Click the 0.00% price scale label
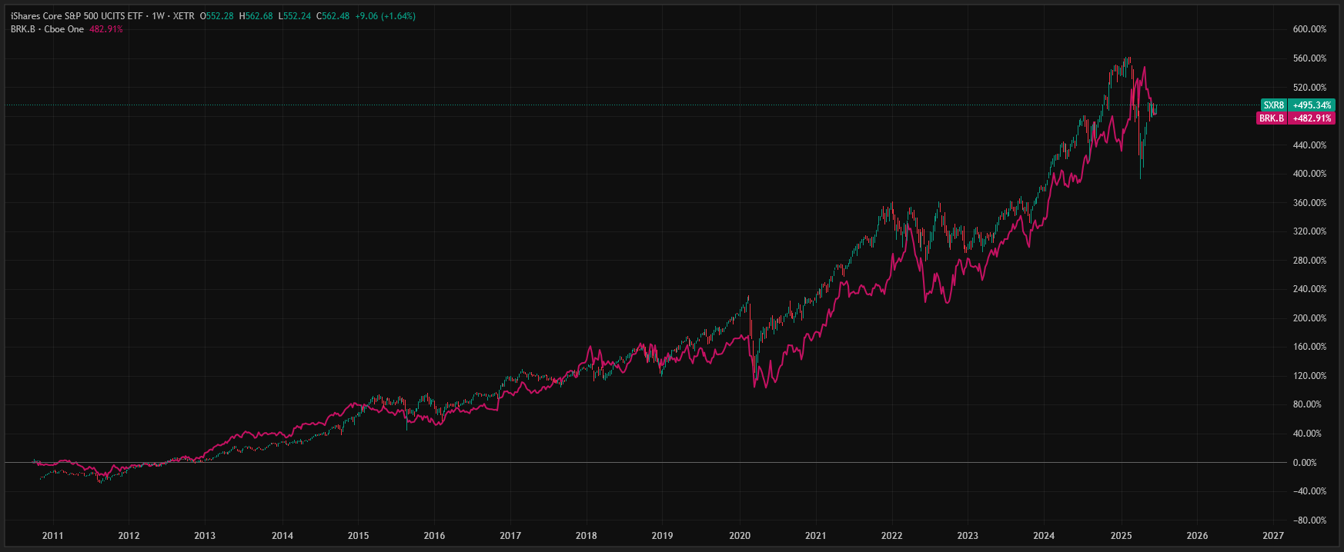Image resolution: width=1344 pixels, height=552 pixels. 1305,463
